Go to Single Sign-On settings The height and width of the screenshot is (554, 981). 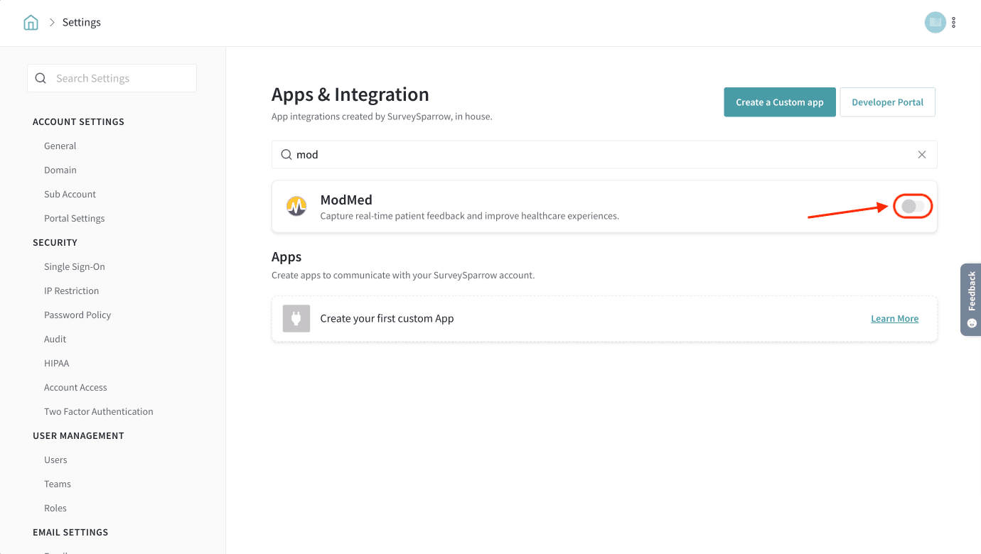point(75,266)
